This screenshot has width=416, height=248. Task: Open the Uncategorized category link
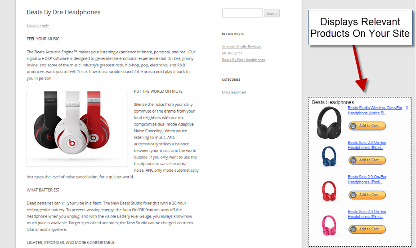(x=234, y=92)
